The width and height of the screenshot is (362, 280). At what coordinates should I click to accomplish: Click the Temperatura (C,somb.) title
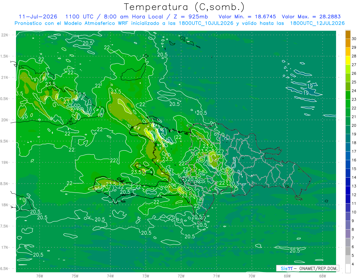pos(185,7)
